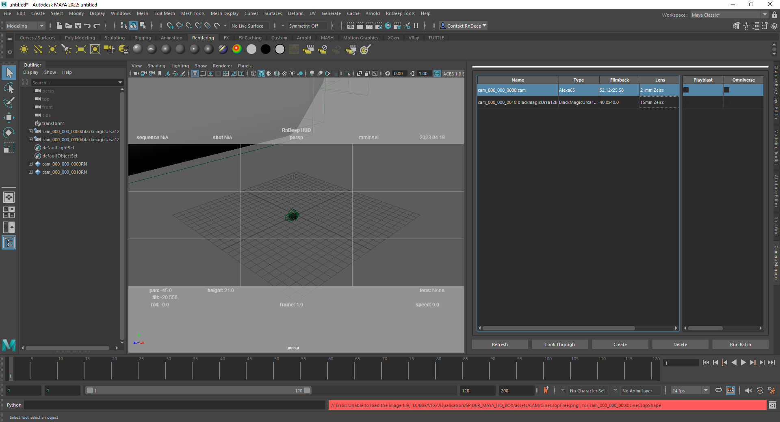Select the Move tool in the toolbox
The height and width of the screenshot is (422, 780).
tap(9, 118)
